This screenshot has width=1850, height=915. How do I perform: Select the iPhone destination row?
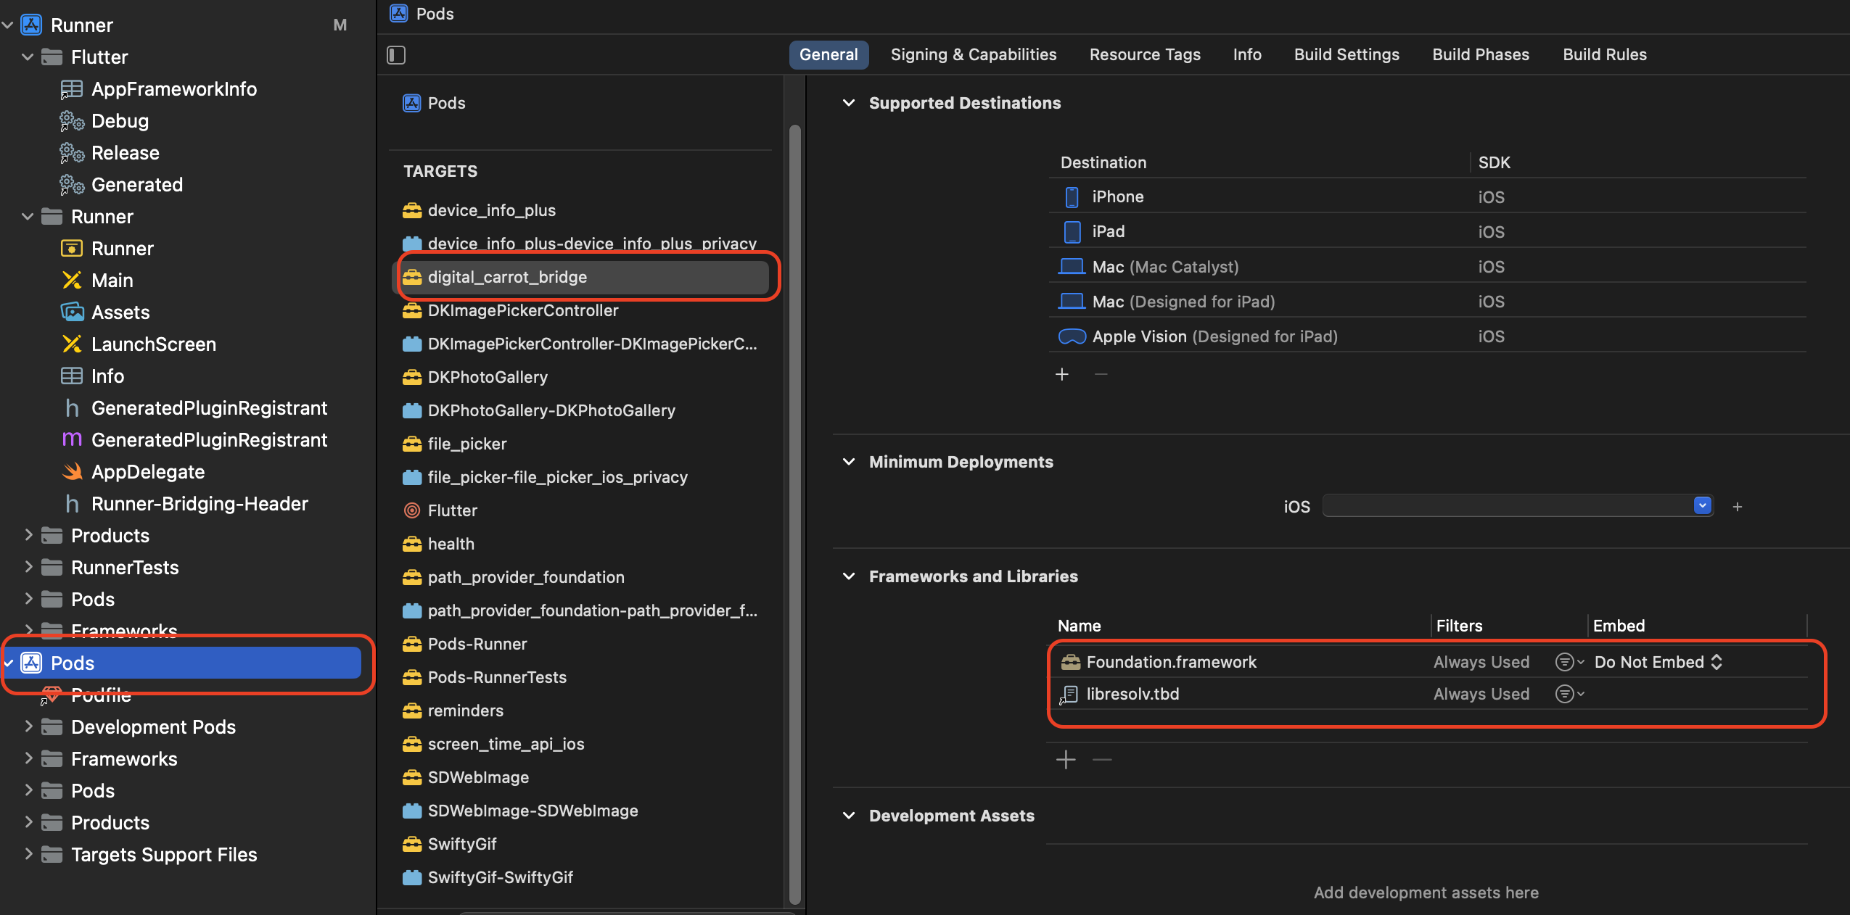[x=1428, y=196]
